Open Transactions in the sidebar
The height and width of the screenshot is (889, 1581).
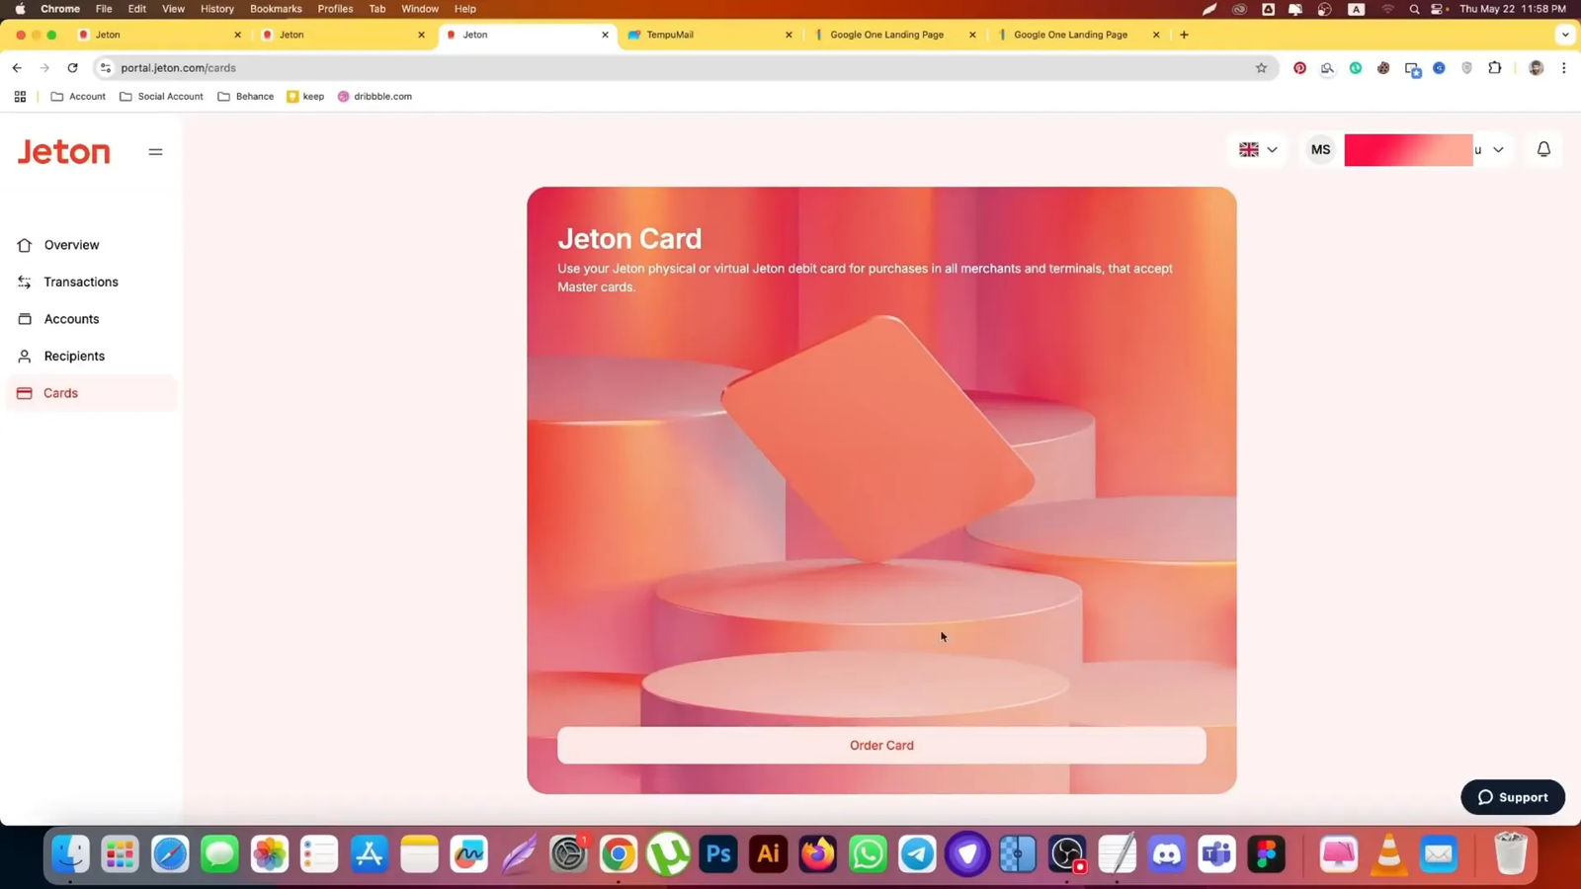(81, 282)
